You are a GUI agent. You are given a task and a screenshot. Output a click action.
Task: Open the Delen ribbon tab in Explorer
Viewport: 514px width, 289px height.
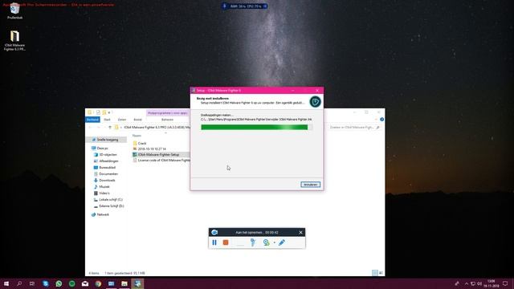pyautogui.click(x=122, y=120)
